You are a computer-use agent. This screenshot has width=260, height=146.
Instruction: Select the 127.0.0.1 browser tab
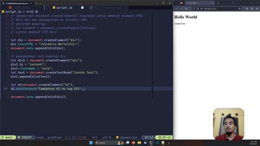pyautogui.click(x=200, y=3)
